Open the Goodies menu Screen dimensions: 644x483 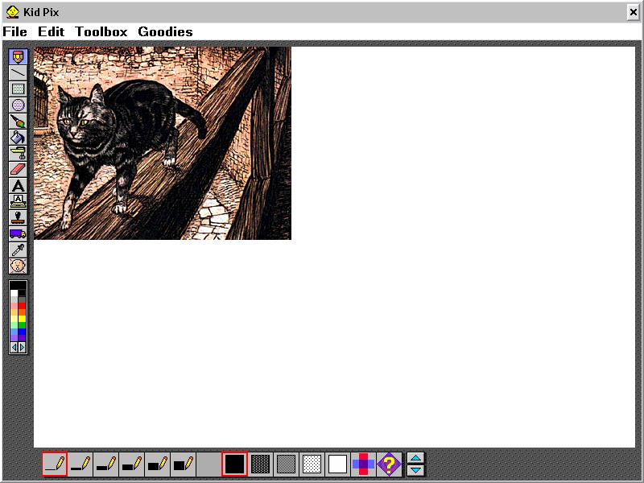click(x=165, y=31)
